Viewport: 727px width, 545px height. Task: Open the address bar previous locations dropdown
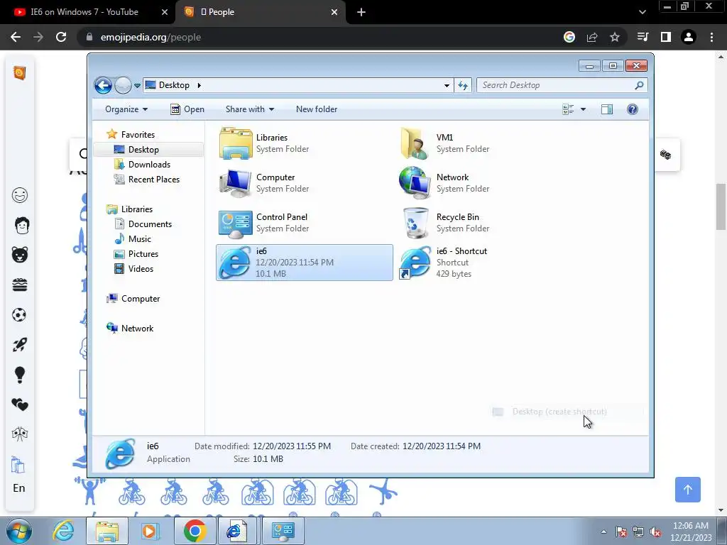447,85
